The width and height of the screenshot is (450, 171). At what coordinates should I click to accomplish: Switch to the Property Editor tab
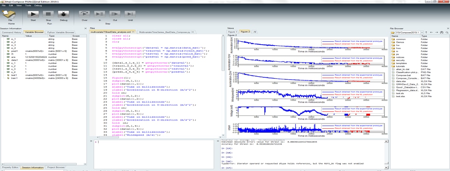click(x=10, y=167)
